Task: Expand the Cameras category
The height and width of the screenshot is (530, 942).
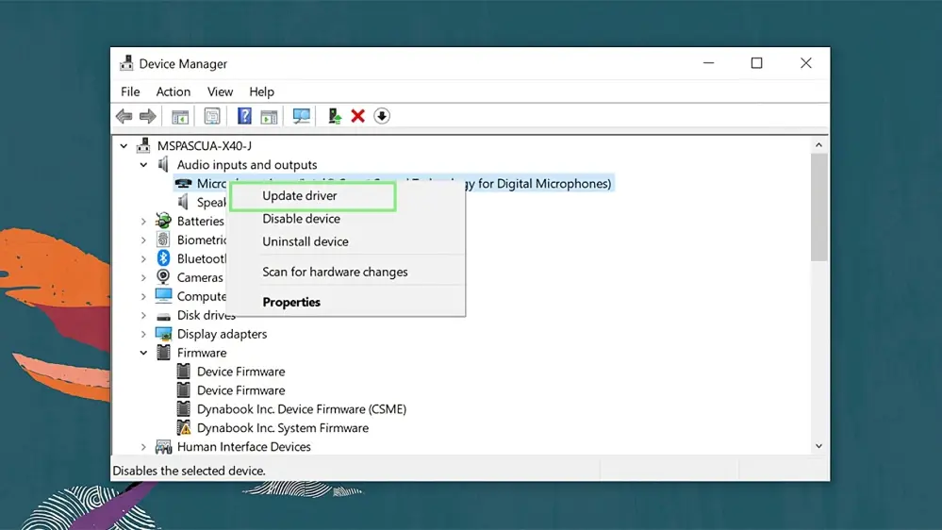Action: pos(143,277)
